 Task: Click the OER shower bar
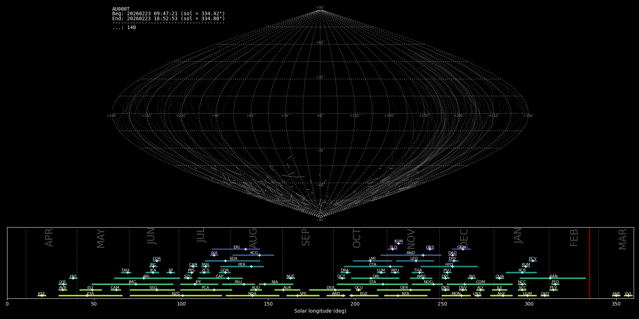[x=404, y=290]
